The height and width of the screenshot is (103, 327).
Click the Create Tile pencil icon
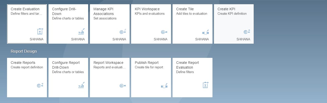click(x=205, y=32)
